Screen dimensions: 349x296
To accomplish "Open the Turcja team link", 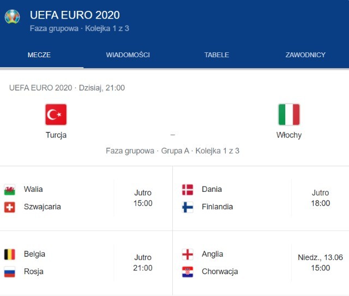I will 56,135.
